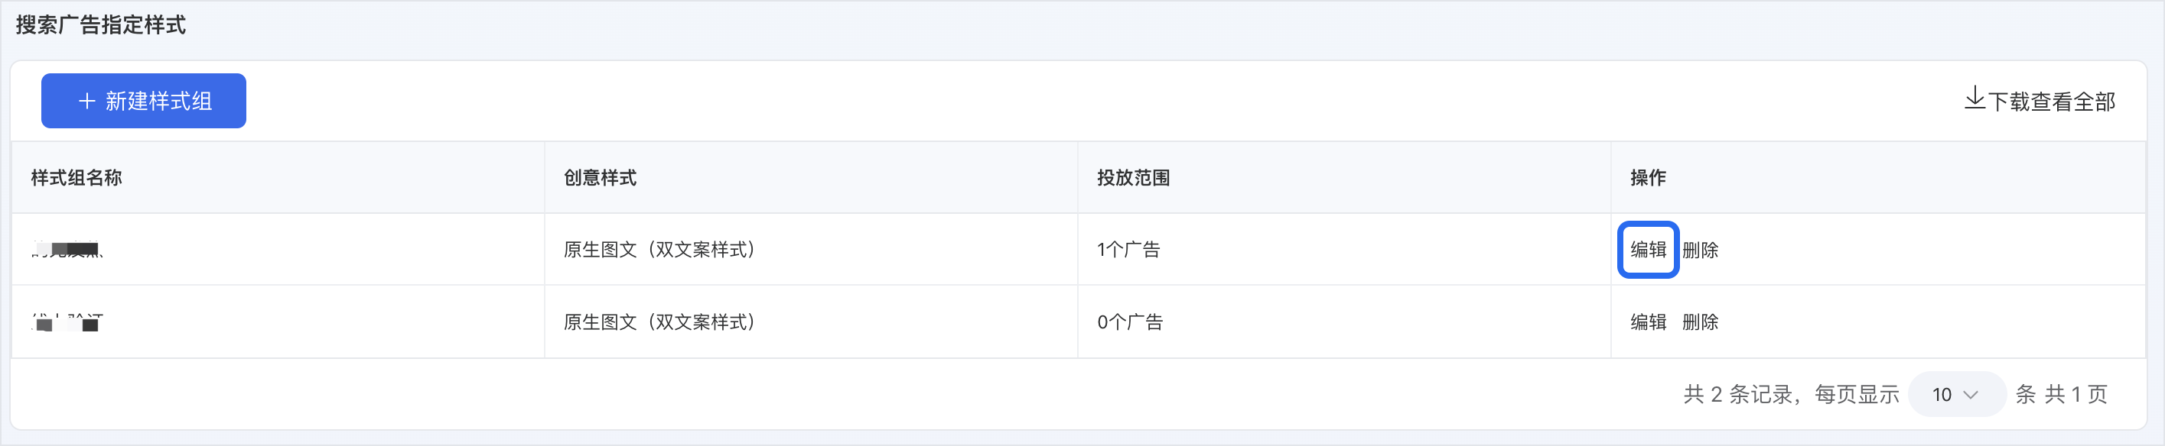Image resolution: width=2165 pixels, height=446 pixels.
Task: Open the page size dropdown showing 10
Action: [x=1957, y=394]
